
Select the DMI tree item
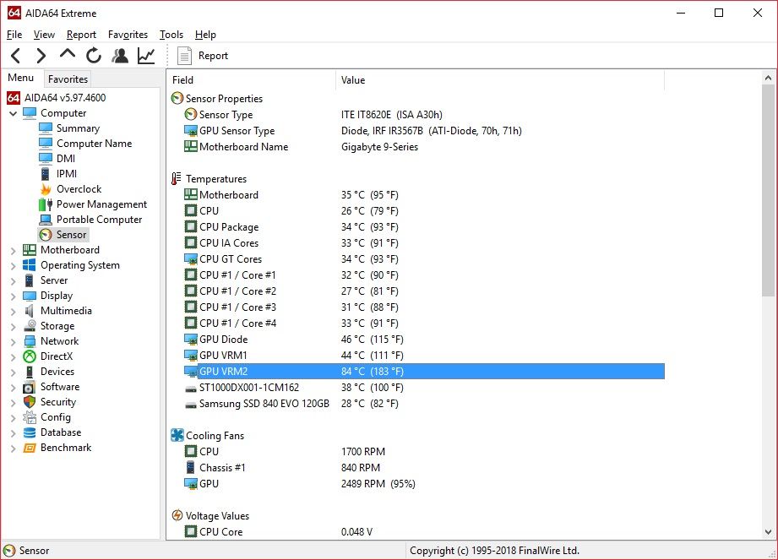pos(66,159)
